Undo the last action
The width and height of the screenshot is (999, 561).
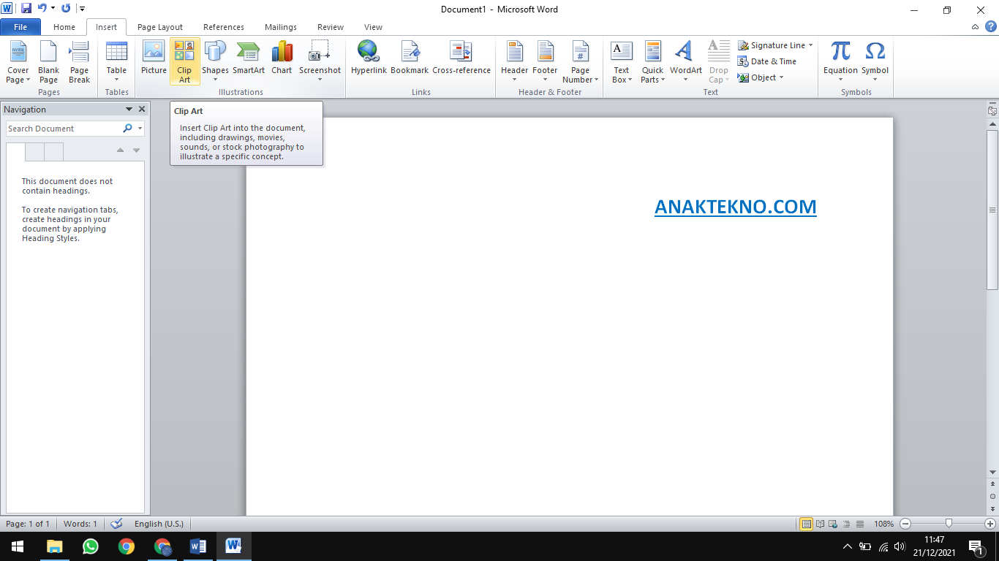[42, 9]
